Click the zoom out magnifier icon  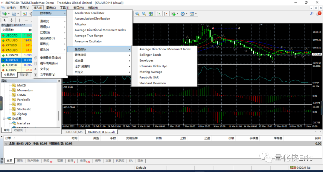point(144,14)
